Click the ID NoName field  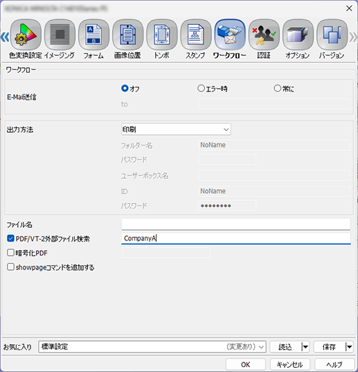(274, 191)
